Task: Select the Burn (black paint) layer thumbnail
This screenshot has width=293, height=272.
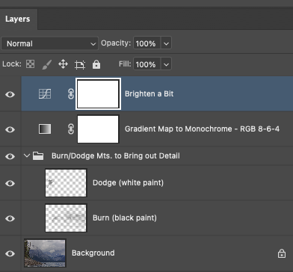Action: 66,218
